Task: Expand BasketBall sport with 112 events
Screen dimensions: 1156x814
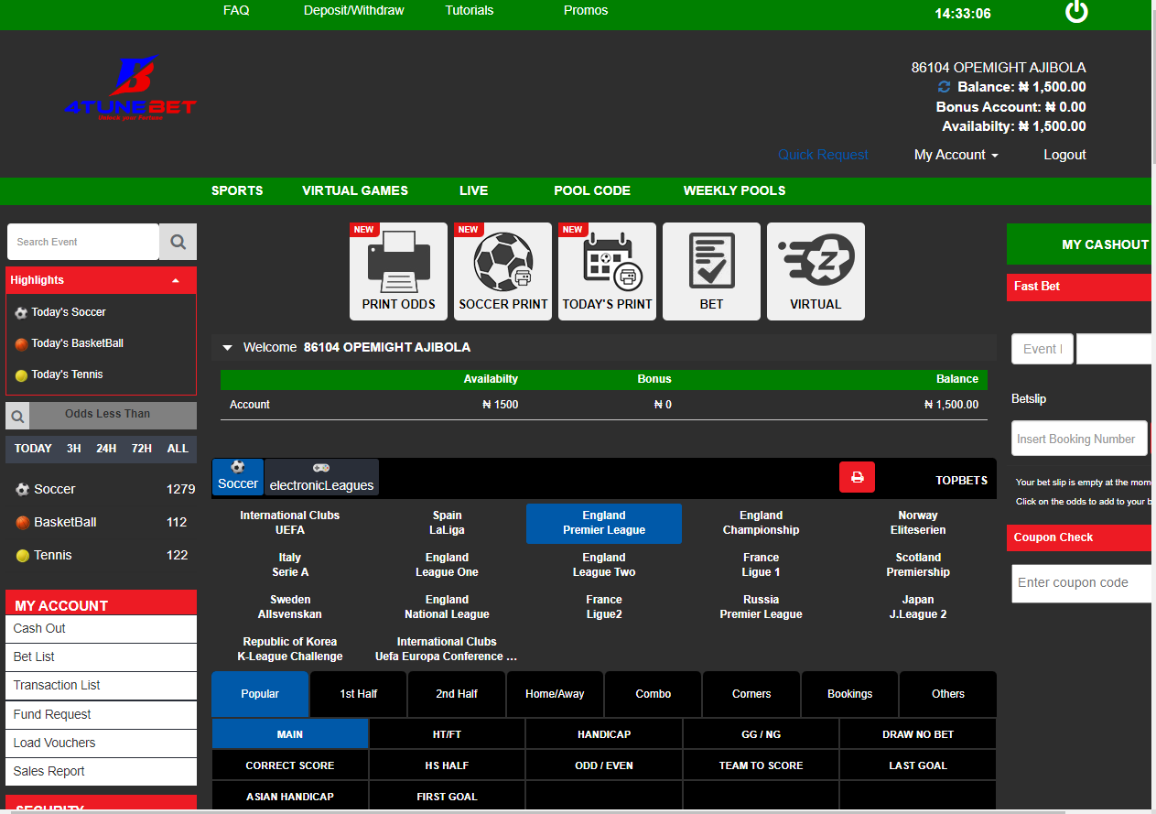Action: tap(101, 522)
